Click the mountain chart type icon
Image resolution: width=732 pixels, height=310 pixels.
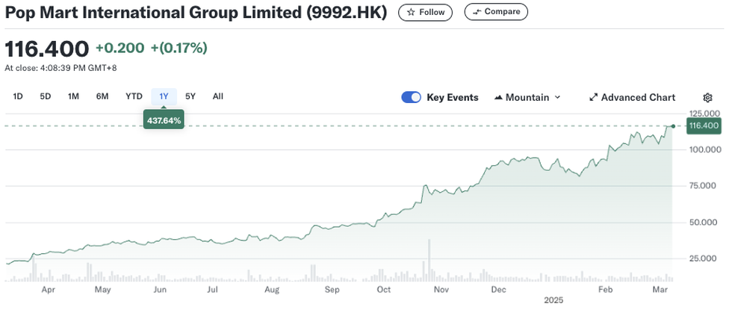497,97
